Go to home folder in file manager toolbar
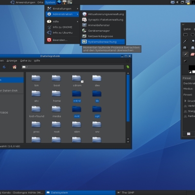Viewport: 195px width, 195px height. tap(15, 67)
